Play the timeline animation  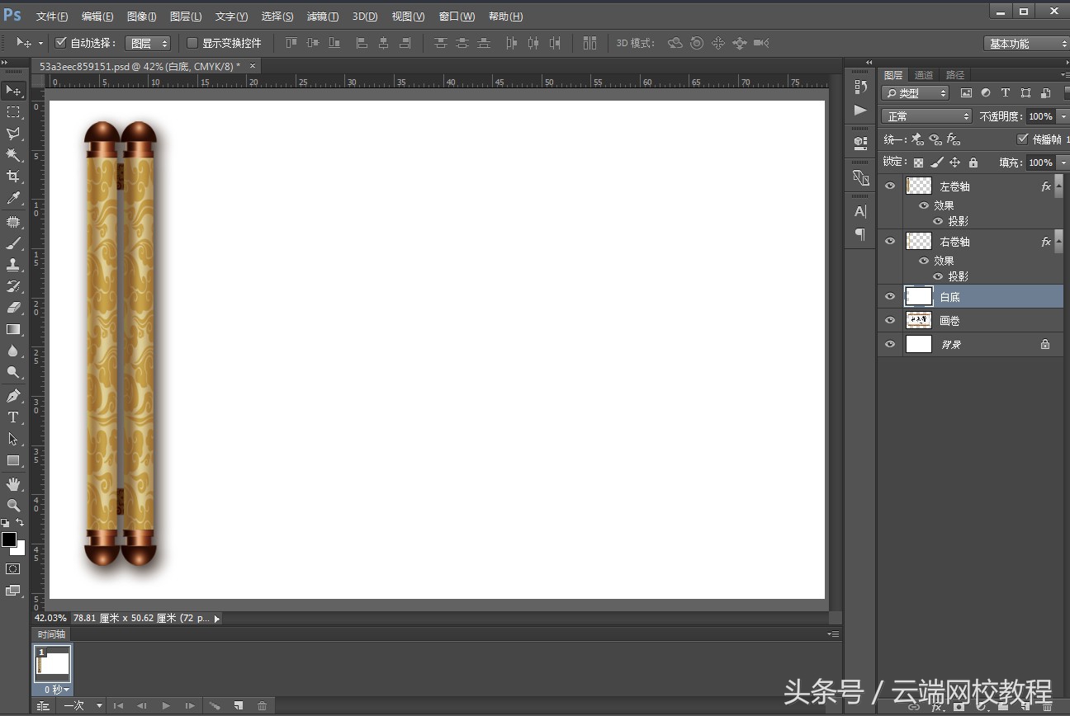point(166,705)
